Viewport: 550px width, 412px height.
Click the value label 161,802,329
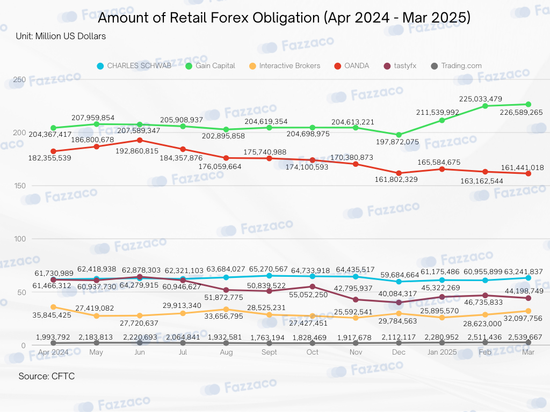click(396, 179)
